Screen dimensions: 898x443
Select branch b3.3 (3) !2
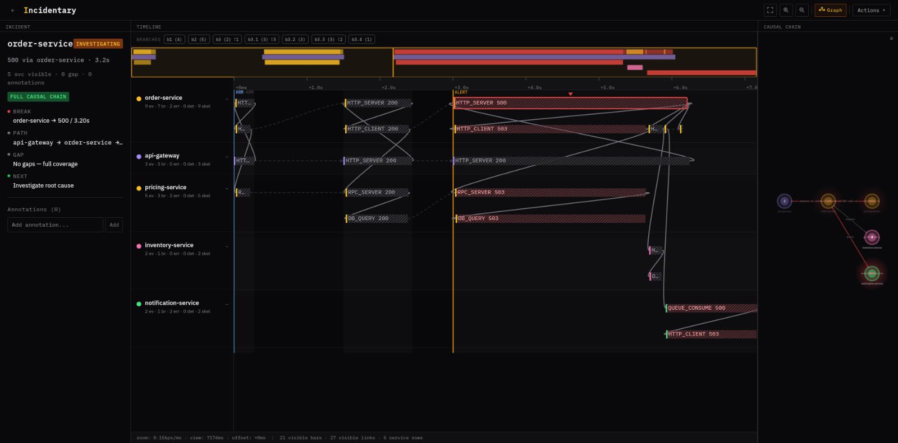coord(328,39)
